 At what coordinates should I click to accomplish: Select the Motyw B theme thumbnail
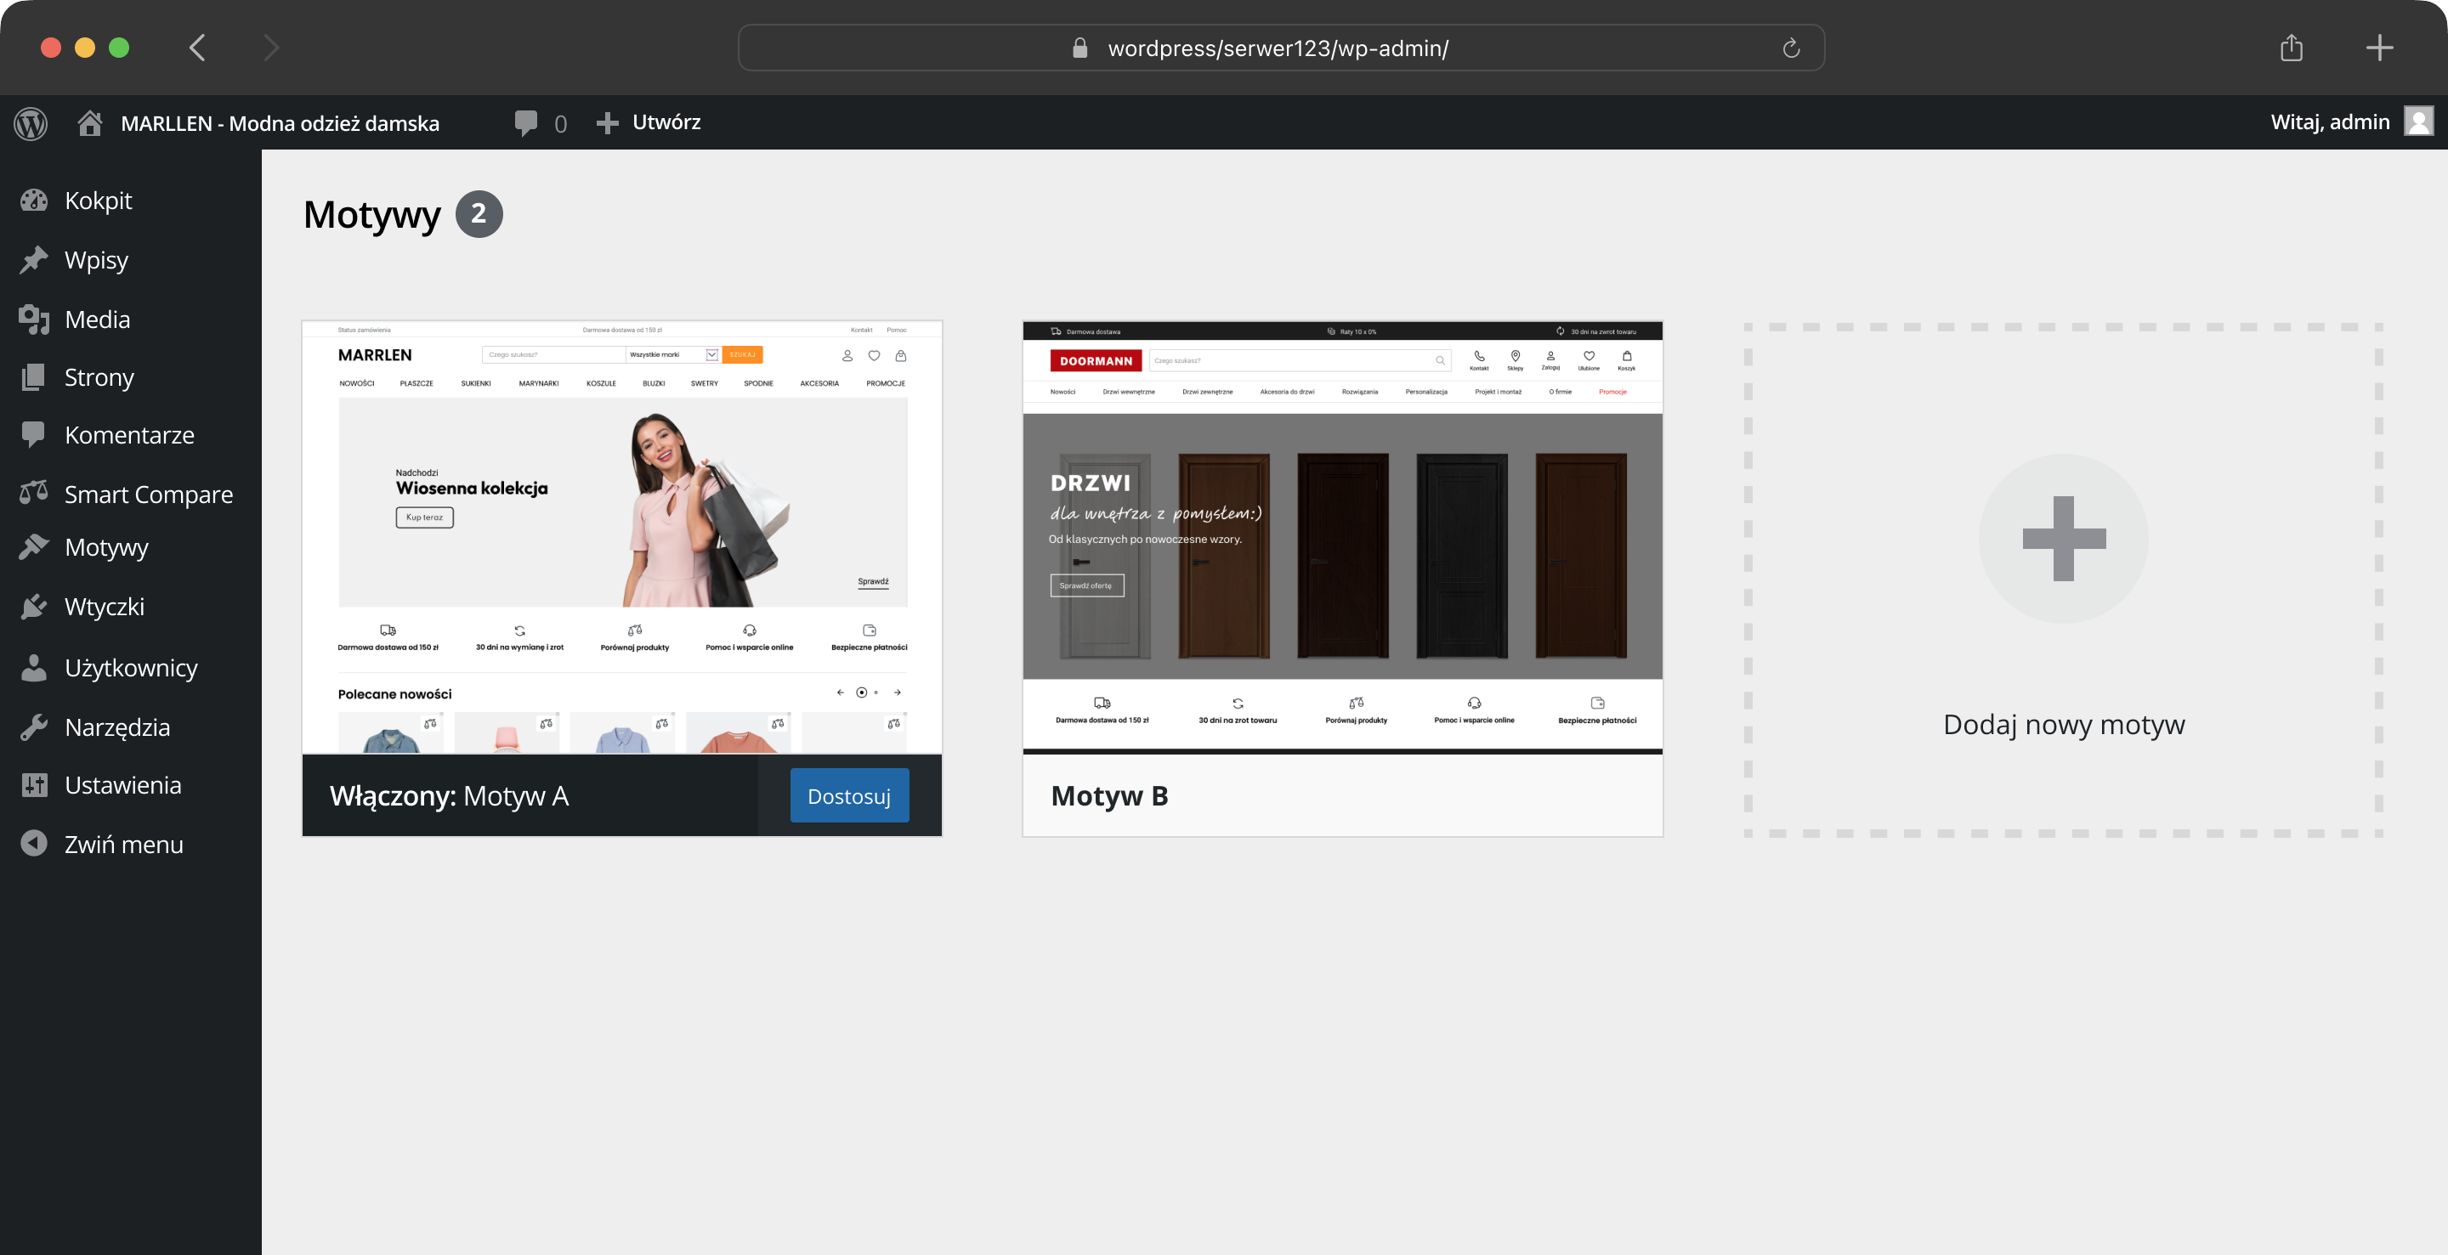[1342, 537]
